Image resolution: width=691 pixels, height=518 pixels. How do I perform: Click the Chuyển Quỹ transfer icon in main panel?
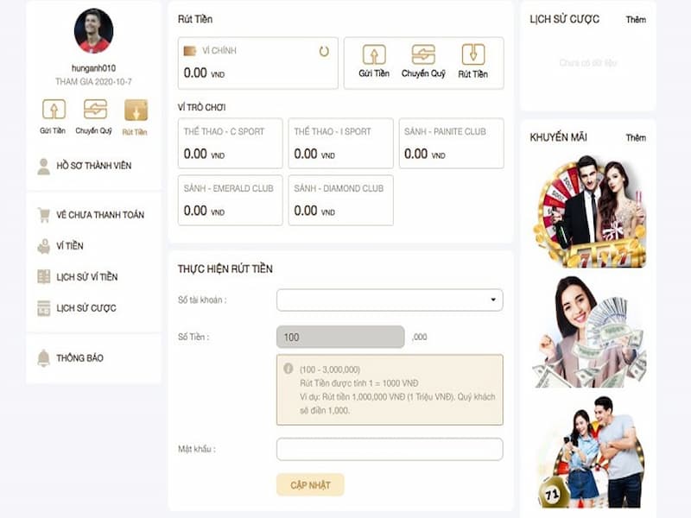tap(424, 55)
